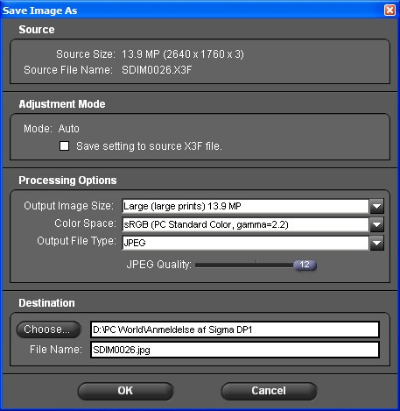Click the Mode: Auto adjustment text

(x=52, y=129)
